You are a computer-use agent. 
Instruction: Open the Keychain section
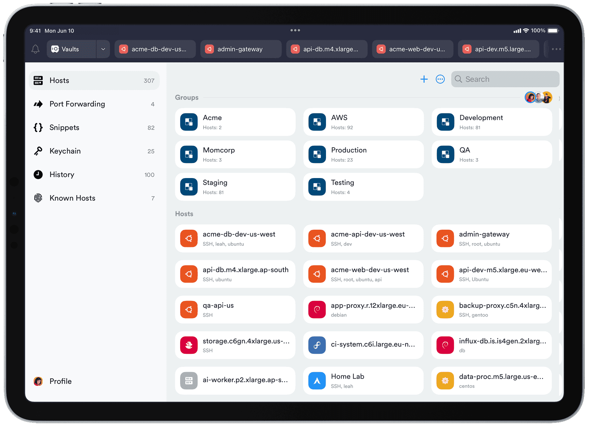click(x=94, y=151)
